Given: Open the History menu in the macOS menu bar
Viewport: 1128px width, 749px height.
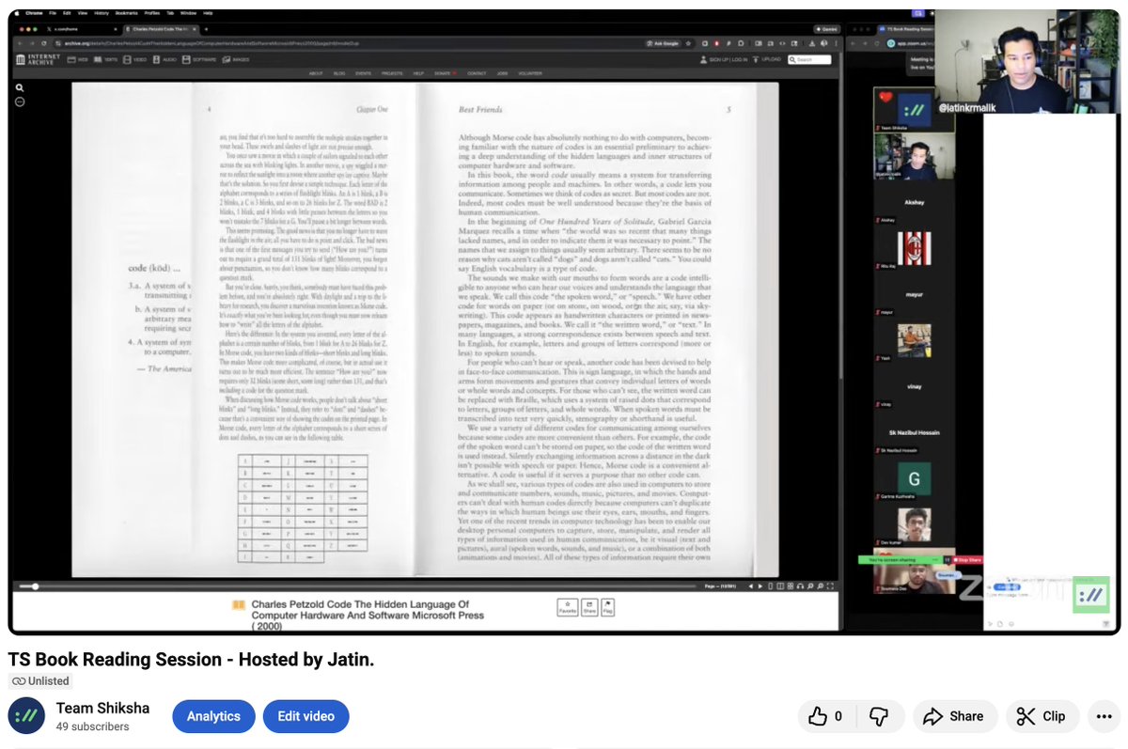Looking at the screenshot, I should click(102, 13).
